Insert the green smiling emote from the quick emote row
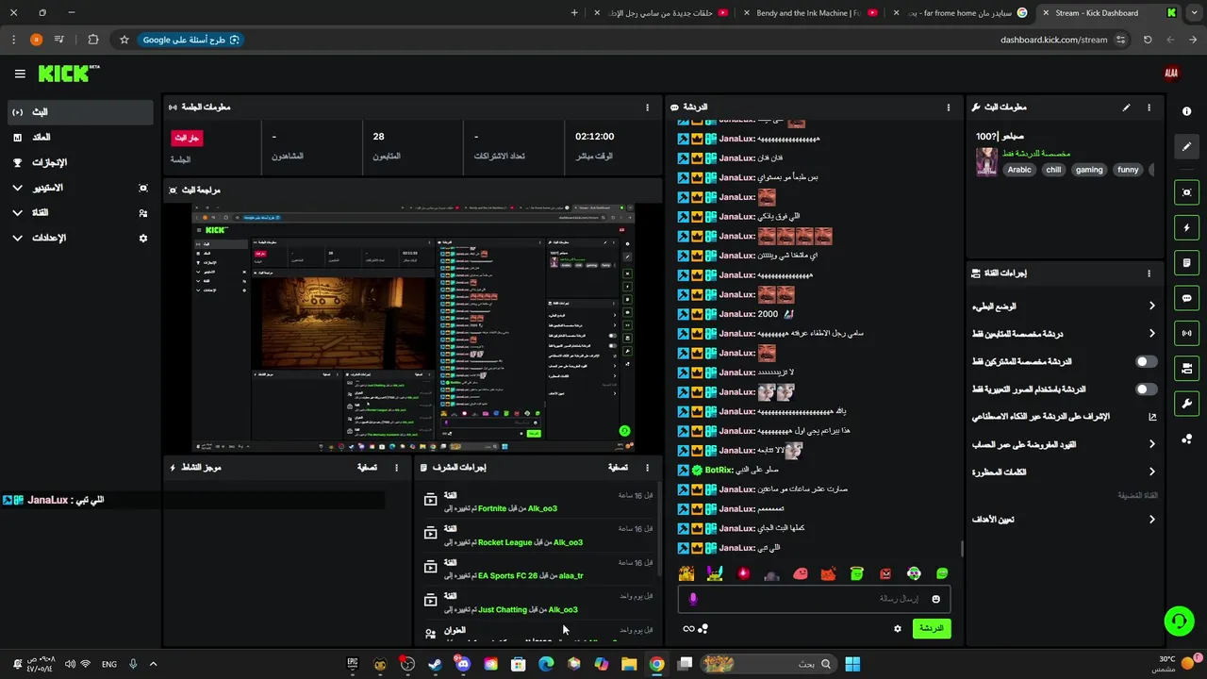The width and height of the screenshot is (1207, 679). (x=942, y=573)
